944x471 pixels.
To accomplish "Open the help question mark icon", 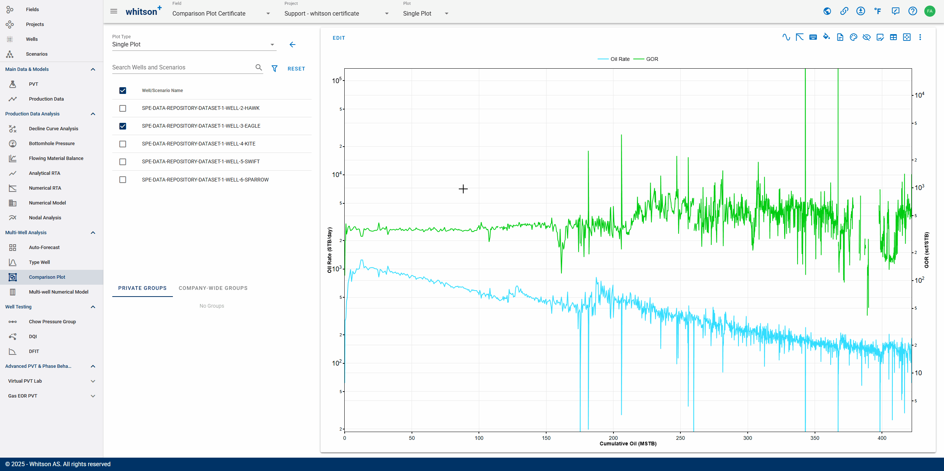I will click(x=912, y=11).
